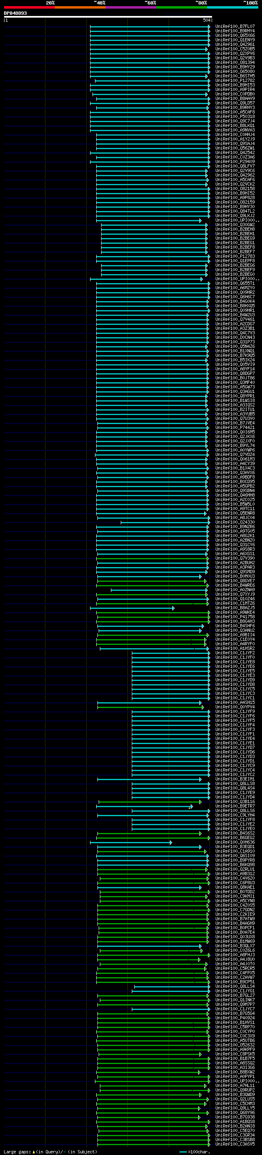
Task: Select hit label UniRef100_Q9C7J4
Action: click(x=235, y=121)
